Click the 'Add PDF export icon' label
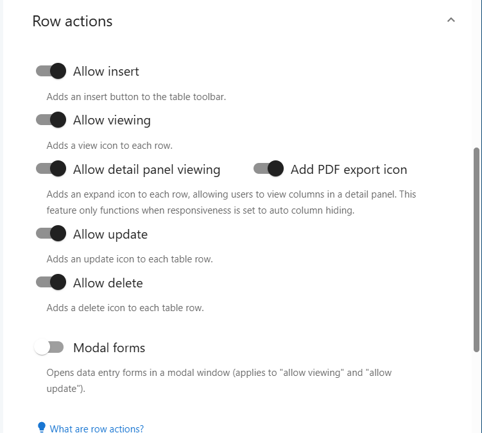Screen dimensions: 482x433 (349, 169)
